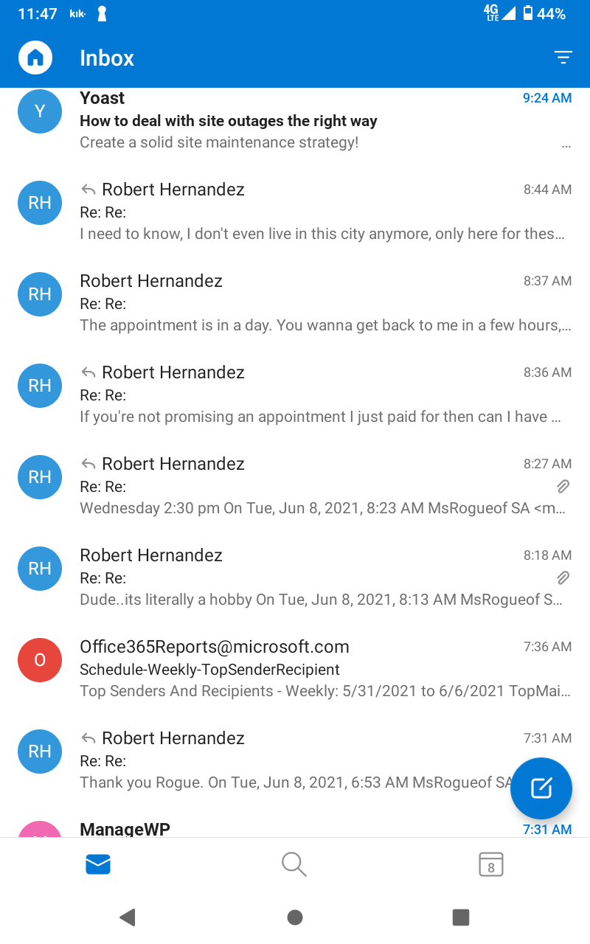Tap attachment paperclip on 8:18 AM email
590x944 pixels.
(x=563, y=577)
